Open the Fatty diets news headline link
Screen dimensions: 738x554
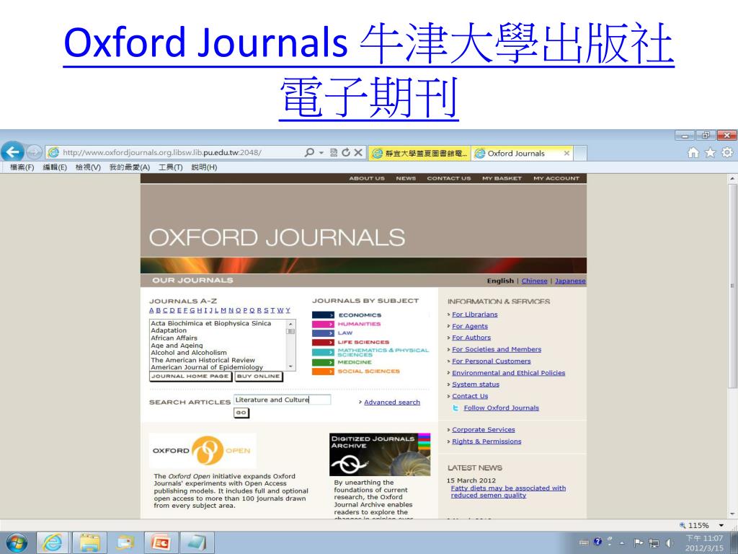tap(508, 492)
